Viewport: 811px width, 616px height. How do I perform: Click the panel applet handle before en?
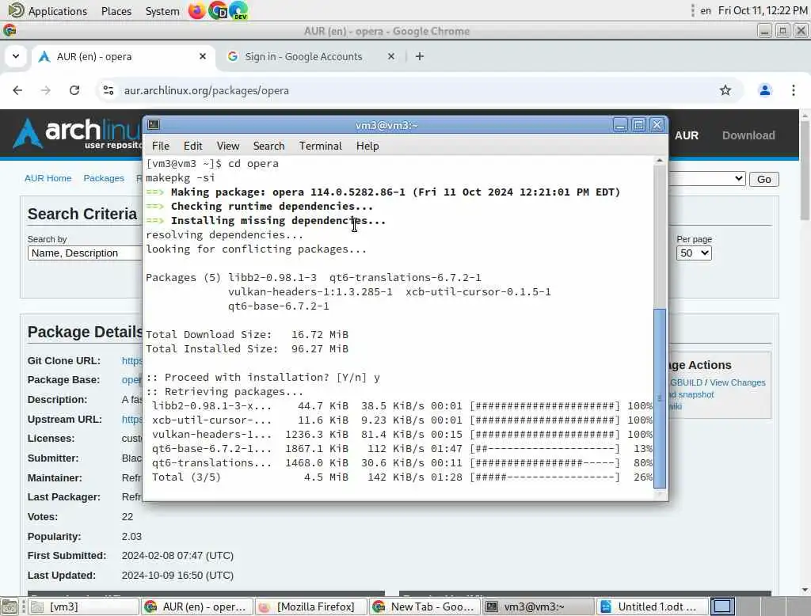[692, 10]
